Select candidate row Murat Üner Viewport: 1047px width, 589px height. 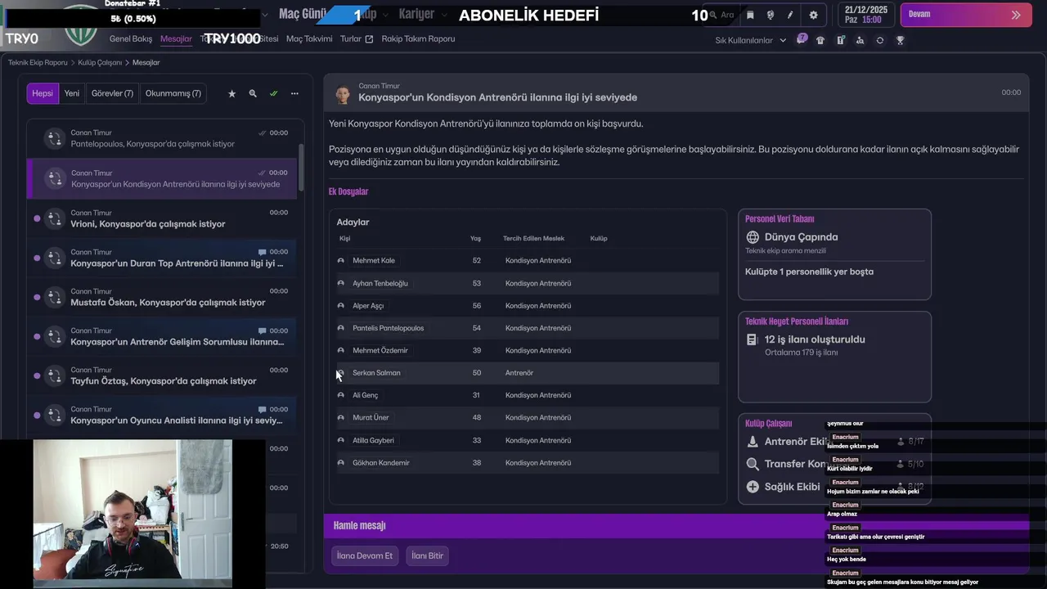point(527,417)
